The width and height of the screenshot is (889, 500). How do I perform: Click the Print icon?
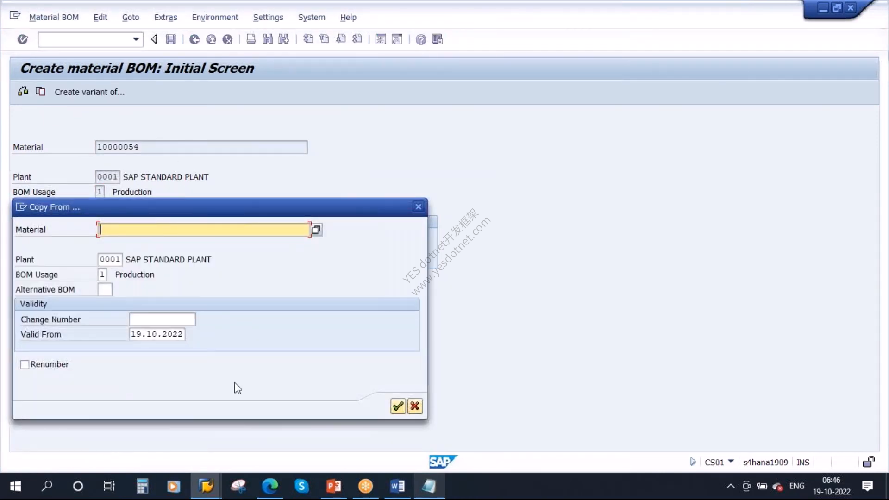(x=251, y=39)
